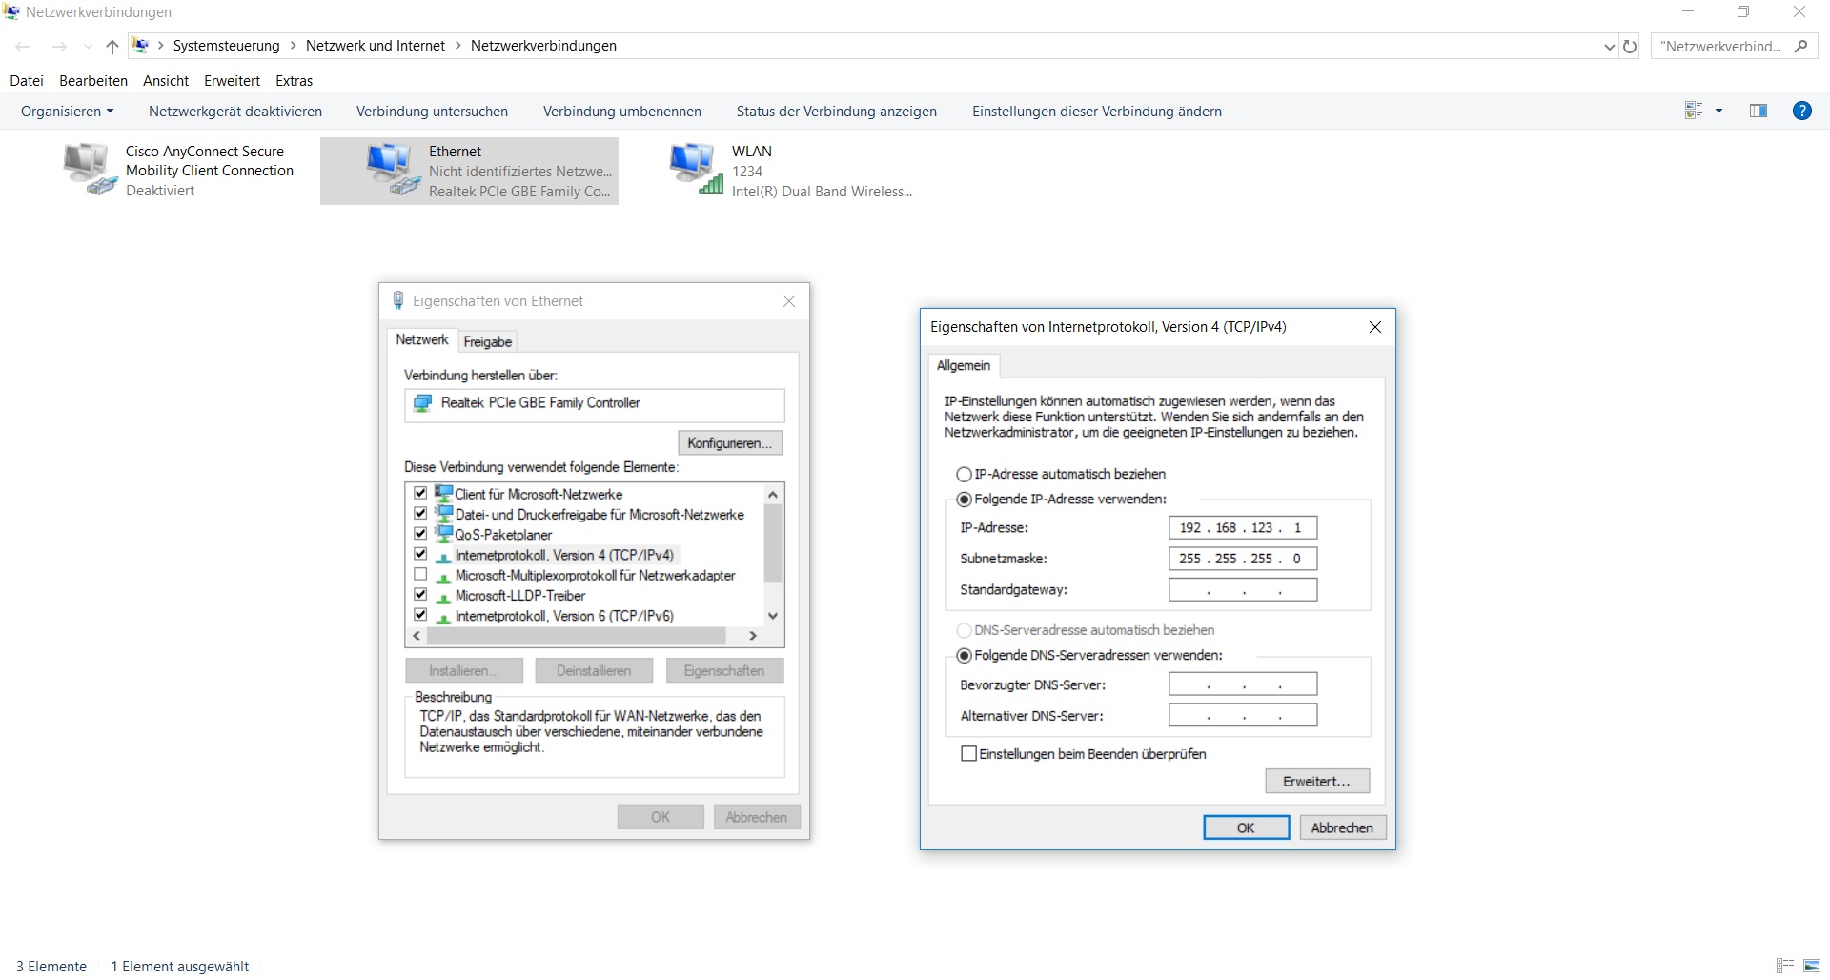This screenshot has width=1830, height=980.
Task: Open the Bearbeiten menu
Action: coord(93,81)
